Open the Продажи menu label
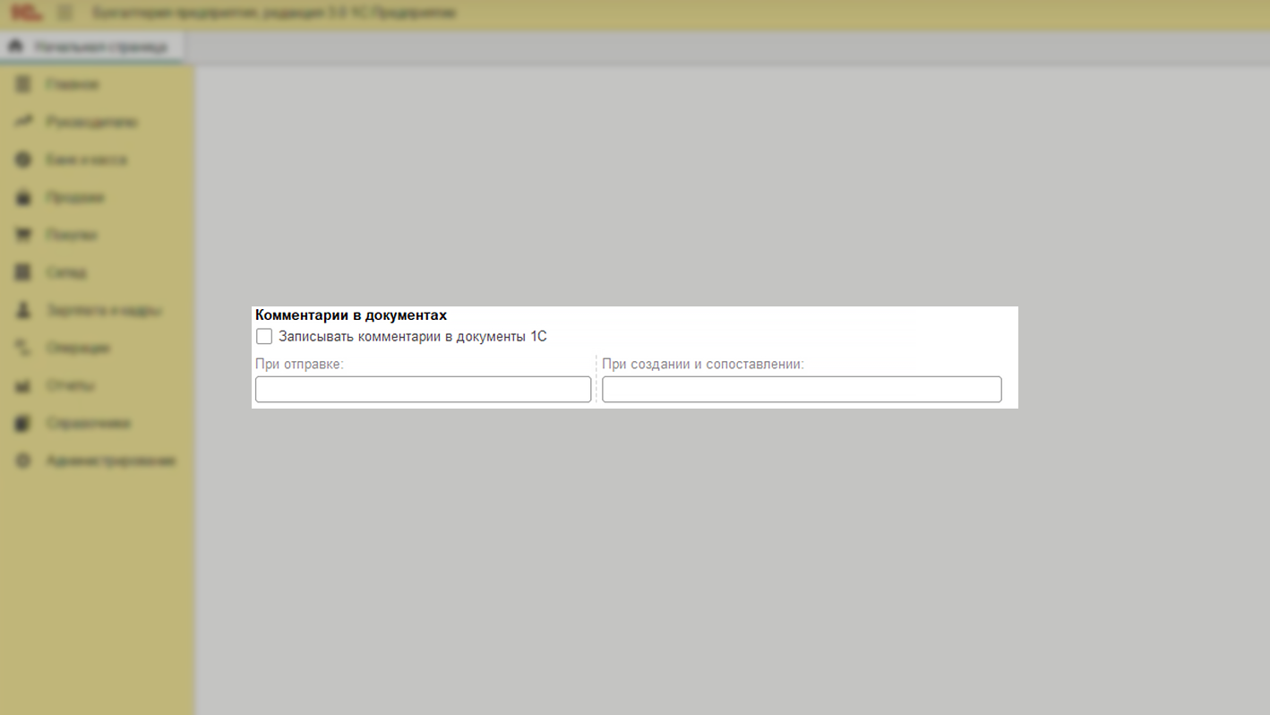The height and width of the screenshot is (715, 1270). point(75,197)
